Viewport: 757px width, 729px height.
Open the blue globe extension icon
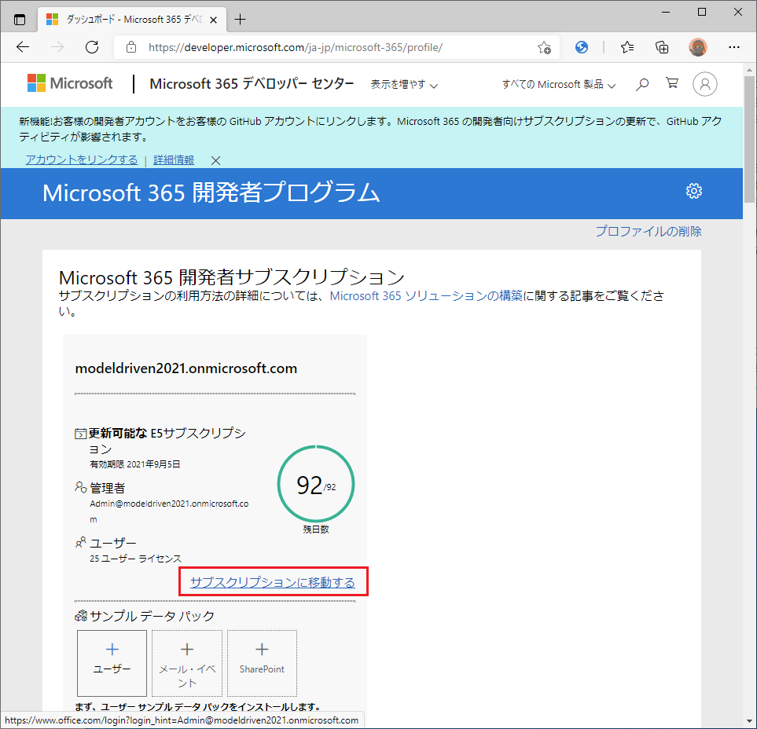point(582,47)
